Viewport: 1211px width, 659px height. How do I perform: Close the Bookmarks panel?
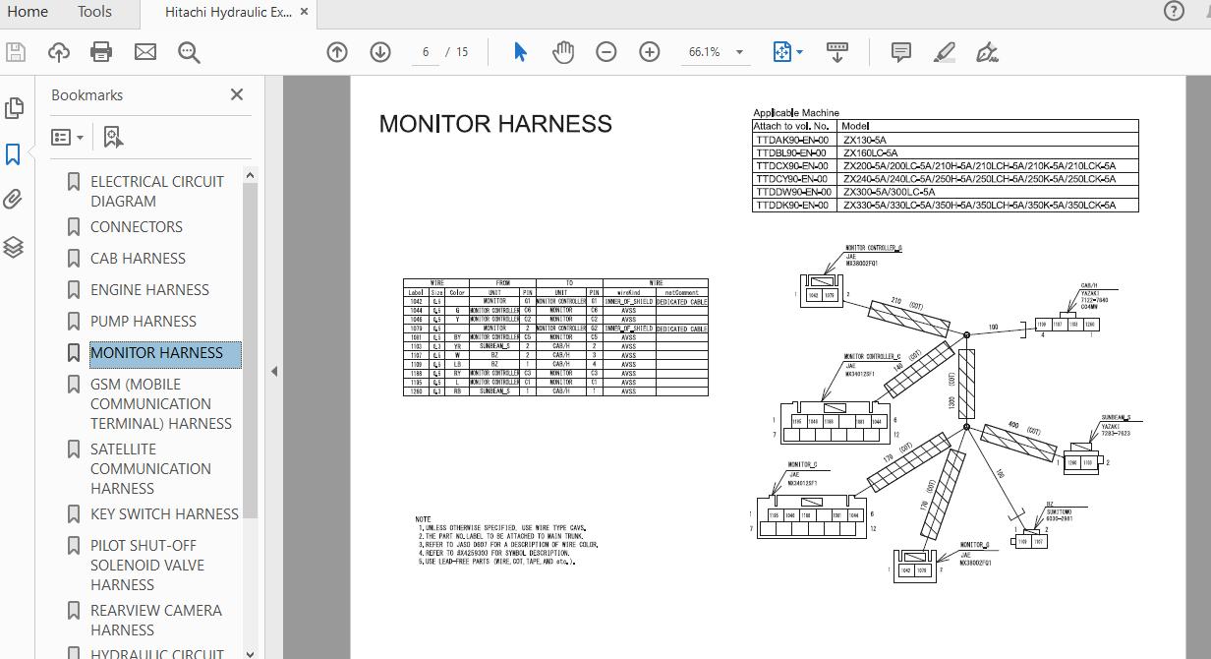tap(236, 94)
